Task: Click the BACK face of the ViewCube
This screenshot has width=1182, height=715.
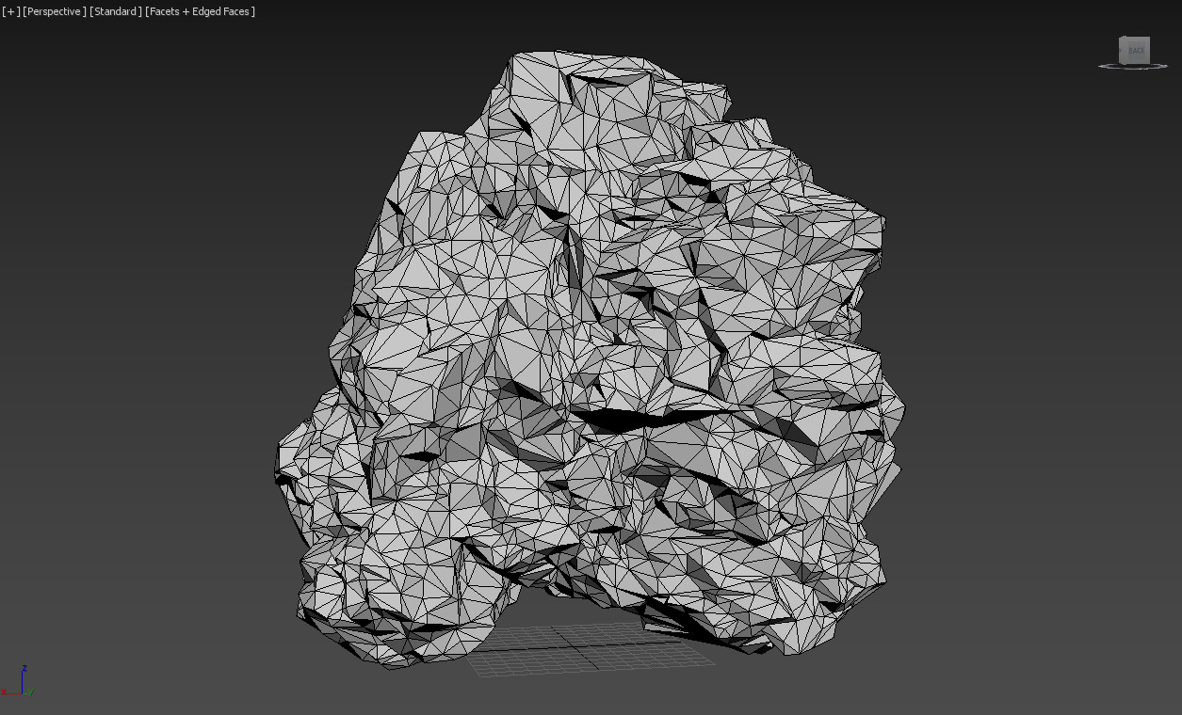Action: (1137, 49)
